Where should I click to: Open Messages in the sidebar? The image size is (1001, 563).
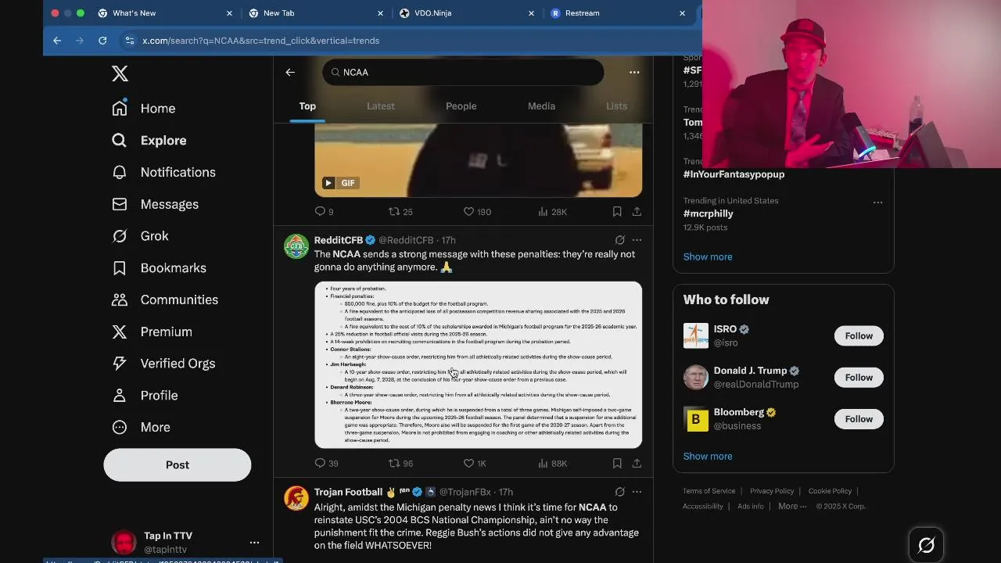tap(155, 204)
